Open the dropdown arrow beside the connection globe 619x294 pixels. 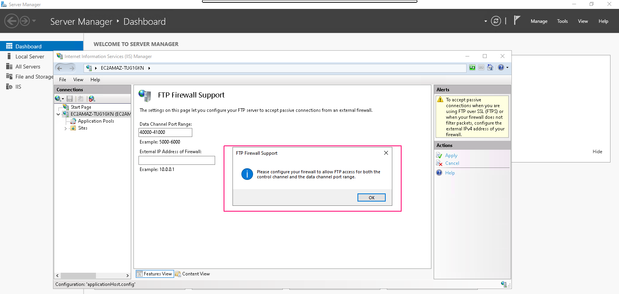63,99
